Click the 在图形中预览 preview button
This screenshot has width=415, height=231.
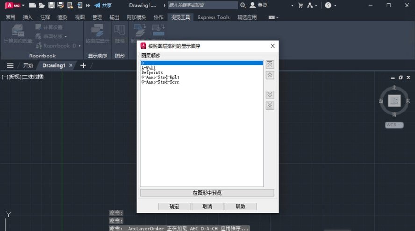(x=207, y=193)
